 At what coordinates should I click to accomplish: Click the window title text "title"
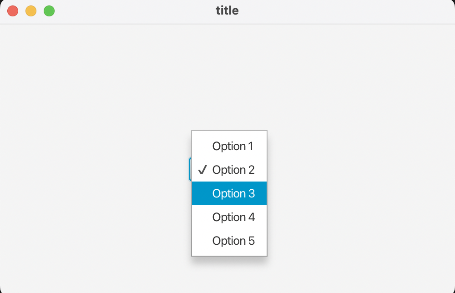227,10
